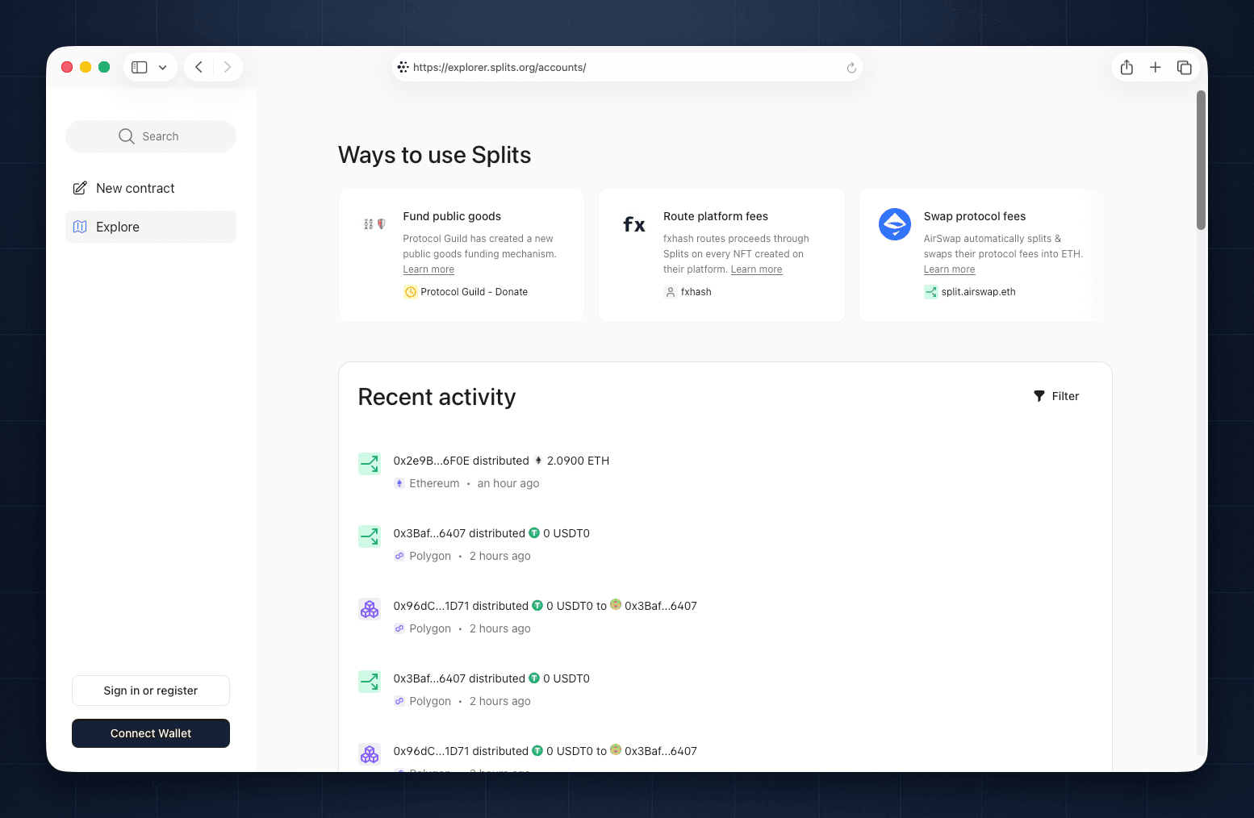Click the Explore map icon
This screenshot has width=1254, height=818.
(80, 227)
